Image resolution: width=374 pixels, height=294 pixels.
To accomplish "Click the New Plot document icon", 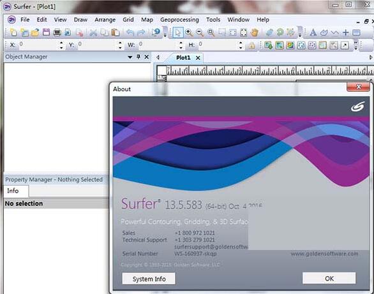I will pyautogui.click(x=13, y=33).
